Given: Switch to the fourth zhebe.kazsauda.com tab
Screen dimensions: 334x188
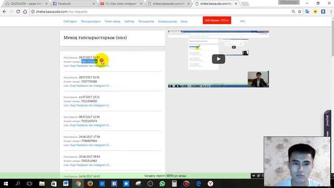Looking at the screenshot, I should point(168,4).
